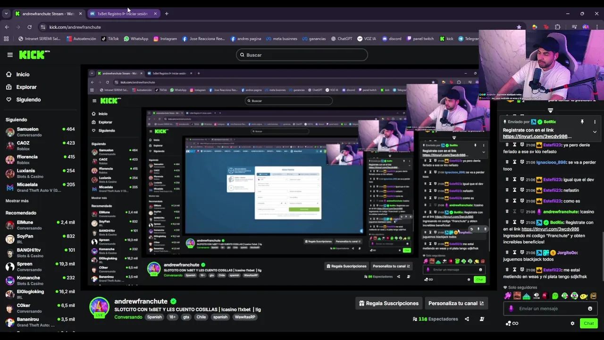The height and width of the screenshot is (340, 604).
Task: Select the Chile tag
Action: pyautogui.click(x=201, y=317)
